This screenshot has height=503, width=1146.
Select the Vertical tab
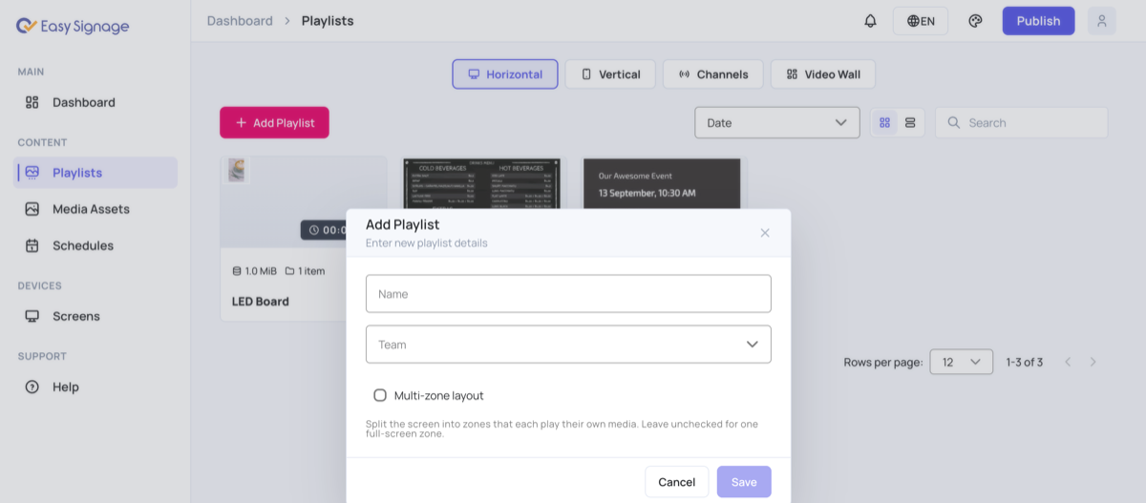(610, 74)
